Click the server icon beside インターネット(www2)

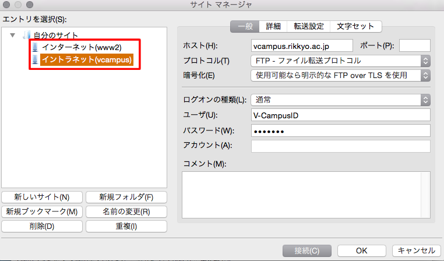tap(35, 47)
